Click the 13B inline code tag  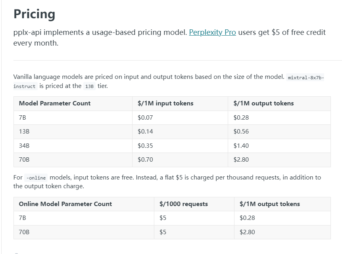click(x=89, y=86)
